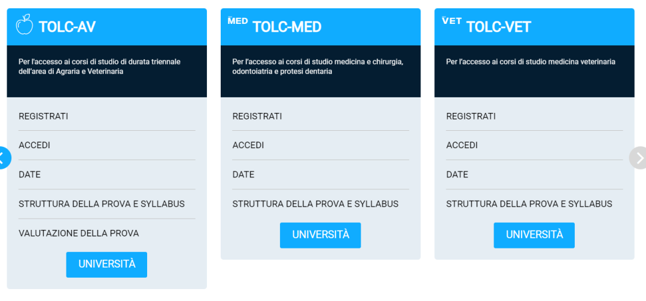Viewport: 646px width, 301px height.
Task: Go to previous carousel slide arrow
Action: (x=3, y=158)
